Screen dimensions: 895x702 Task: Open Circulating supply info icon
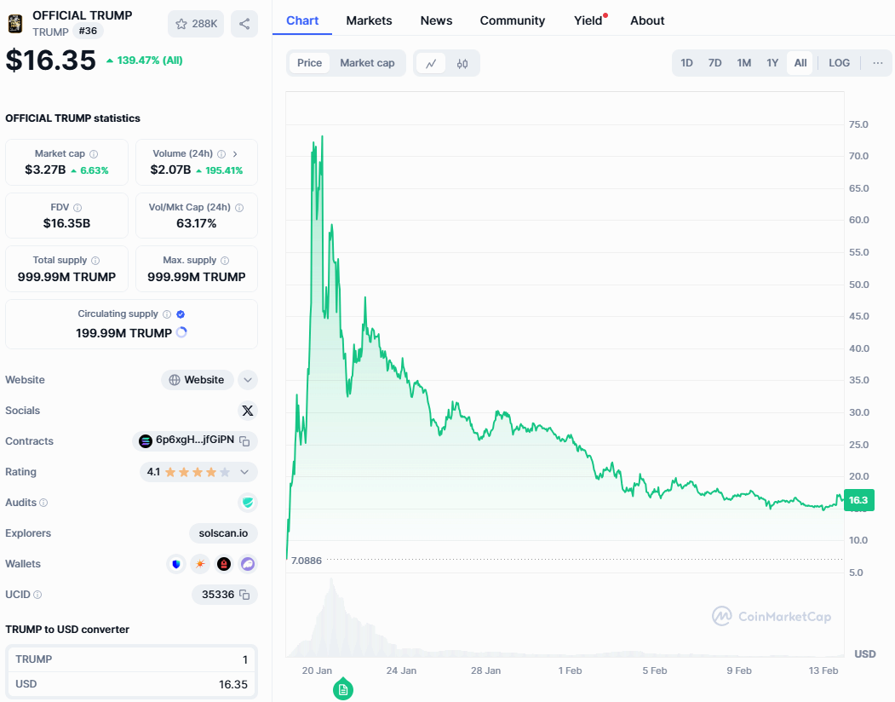click(167, 314)
